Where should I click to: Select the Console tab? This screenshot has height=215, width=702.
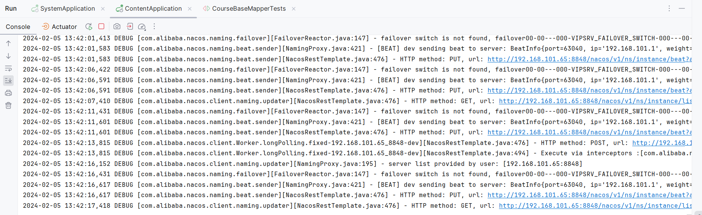coord(18,27)
